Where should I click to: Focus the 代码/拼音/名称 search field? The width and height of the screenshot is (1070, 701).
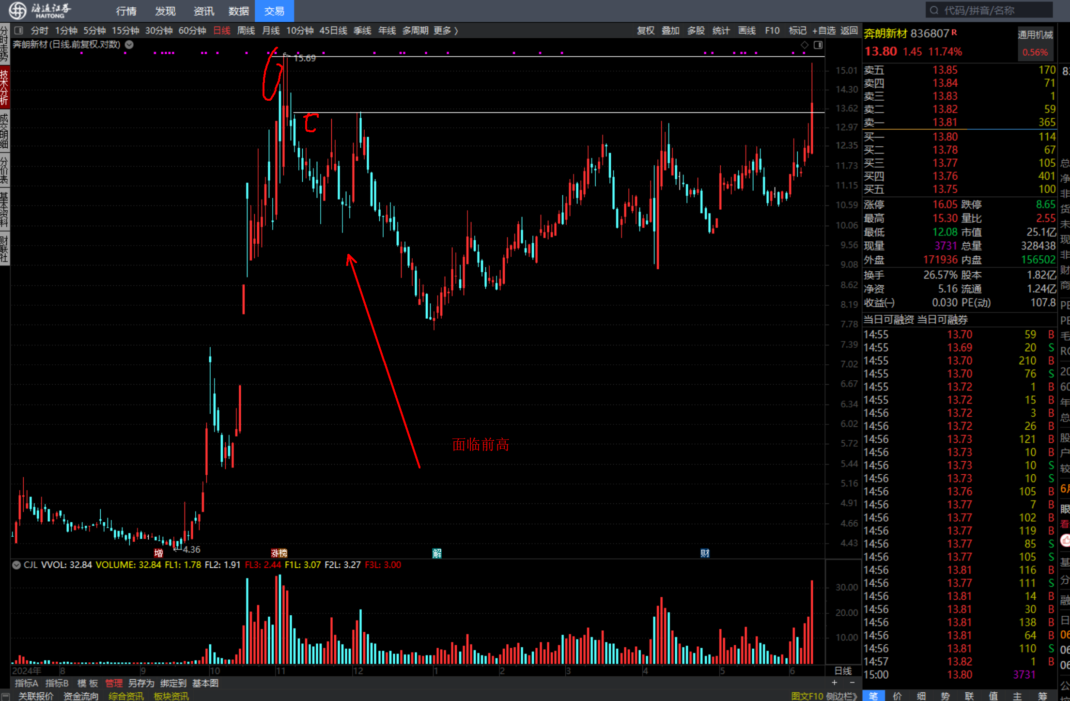click(989, 10)
